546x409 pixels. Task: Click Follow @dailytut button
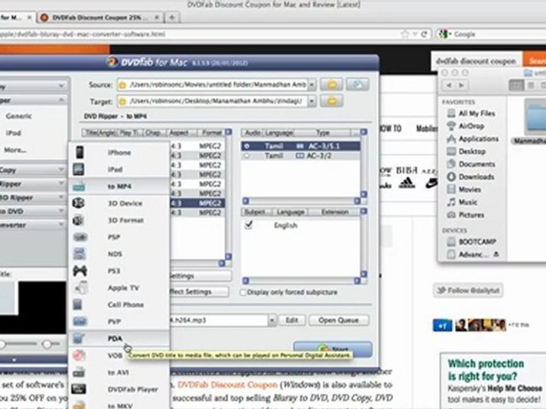468,290
